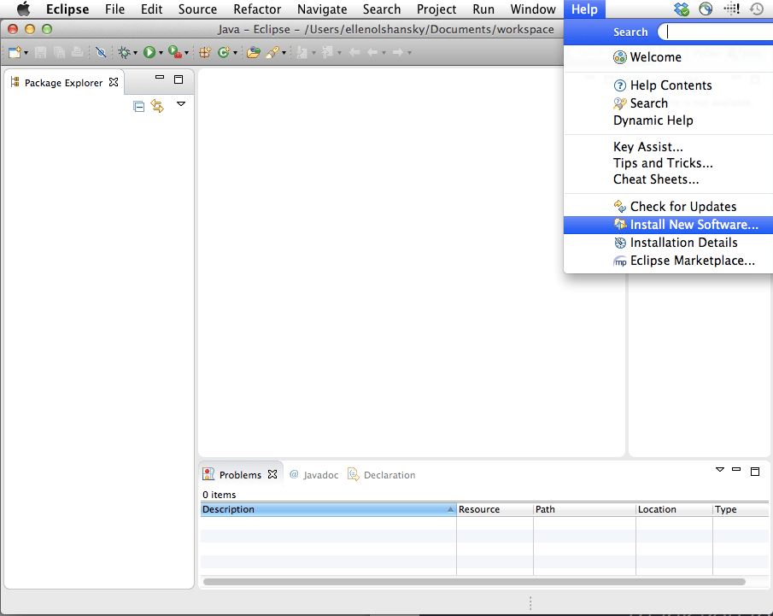
Task: Click the New Java Package icon
Action: point(205,52)
